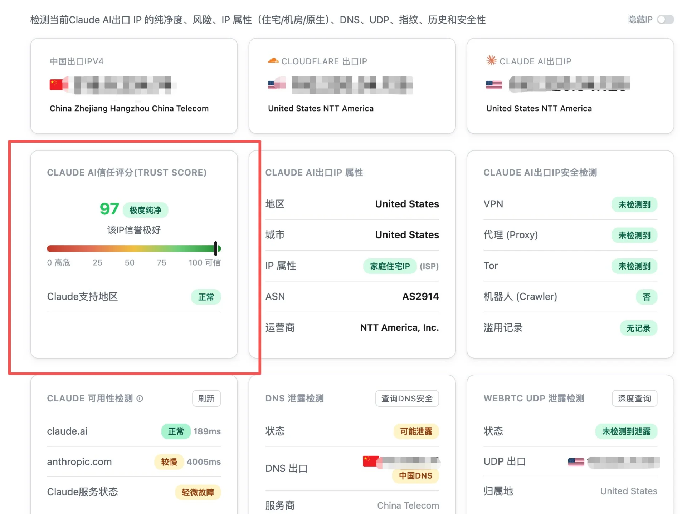Click the 家庭住宅IP badge
687x514 pixels.
pyautogui.click(x=390, y=266)
